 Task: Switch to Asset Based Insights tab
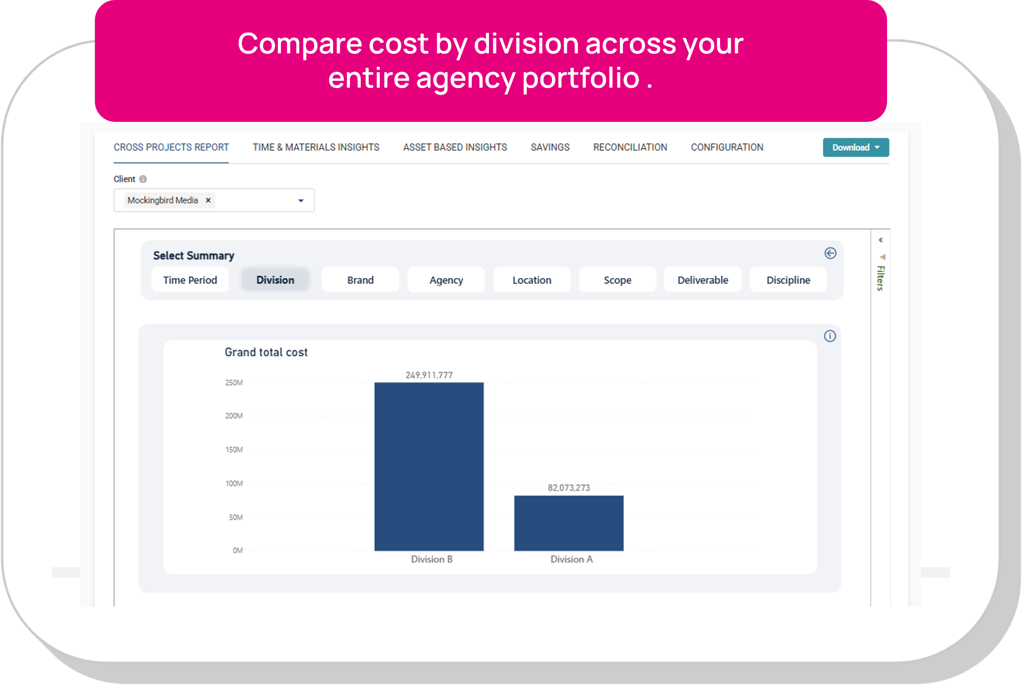click(x=455, y=147)
